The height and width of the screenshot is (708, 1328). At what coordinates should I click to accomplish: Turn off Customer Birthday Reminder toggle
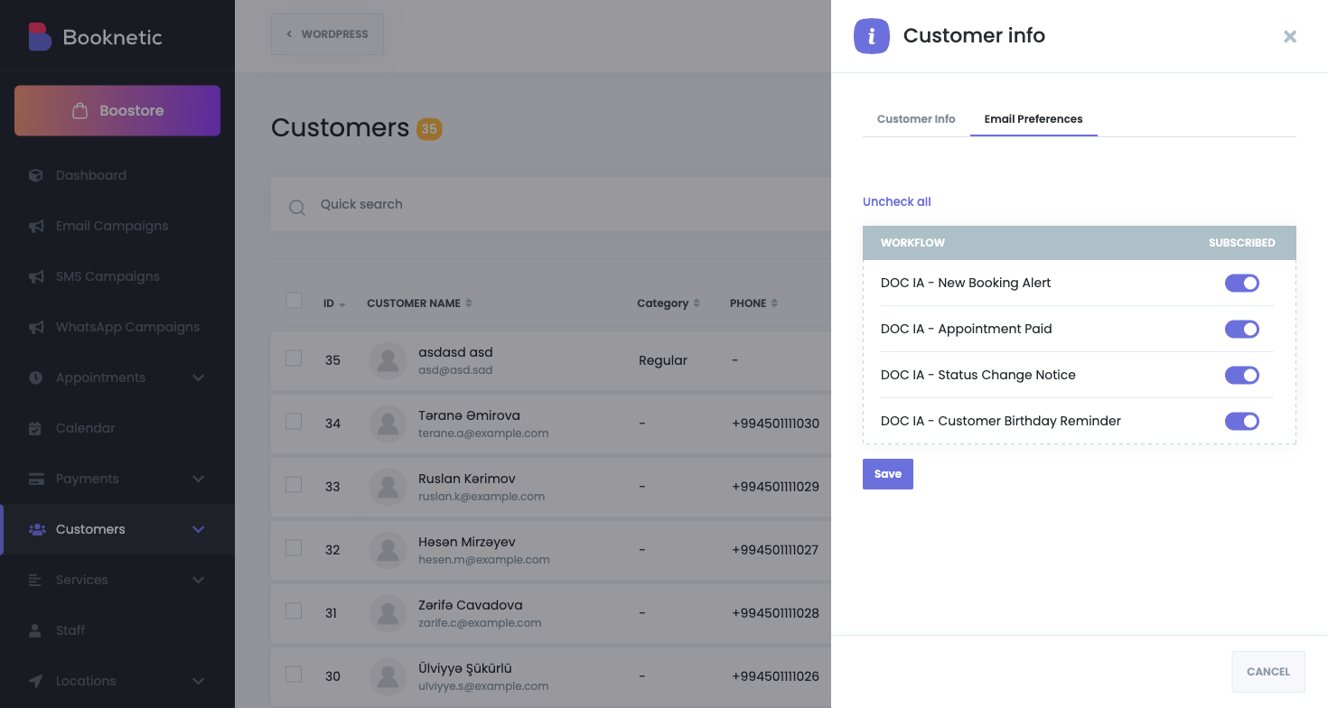click(1241, 421)
